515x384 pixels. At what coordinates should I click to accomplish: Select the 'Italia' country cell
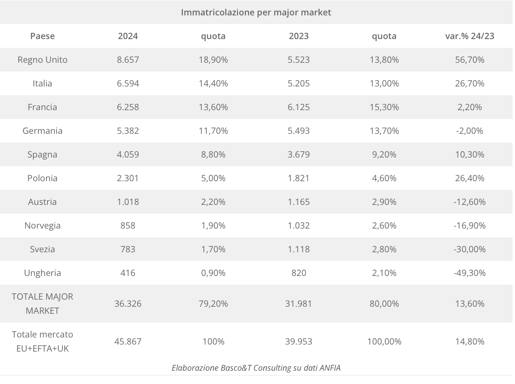(x=42, y=84)
